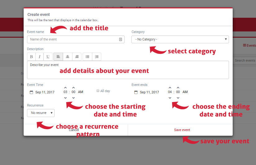Center align description text

tap(67, 57)
